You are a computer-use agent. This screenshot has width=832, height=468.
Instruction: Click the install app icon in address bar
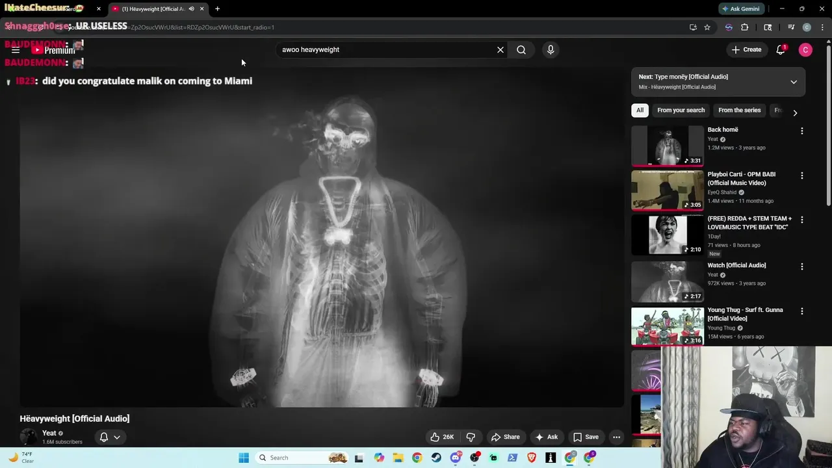693,27
